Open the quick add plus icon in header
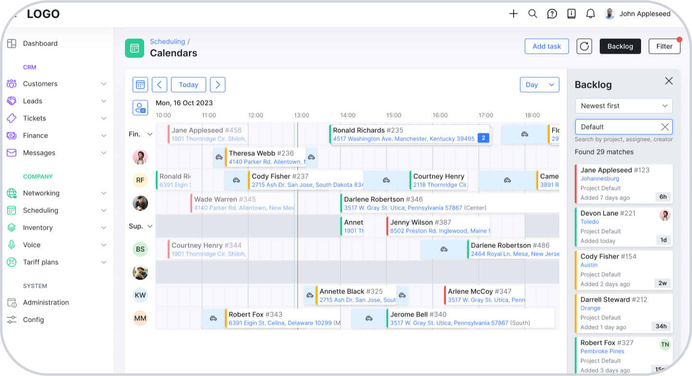The image size is (692, 376). click(513, 13)
